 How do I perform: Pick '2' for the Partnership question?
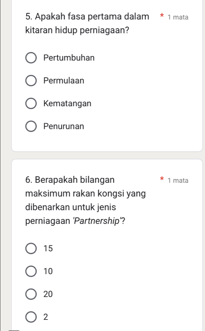[31, 317]
